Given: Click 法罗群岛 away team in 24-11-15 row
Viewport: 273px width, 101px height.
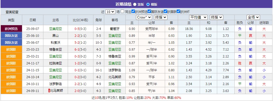Looking at the screenshot, I should [x=115, y=70].
